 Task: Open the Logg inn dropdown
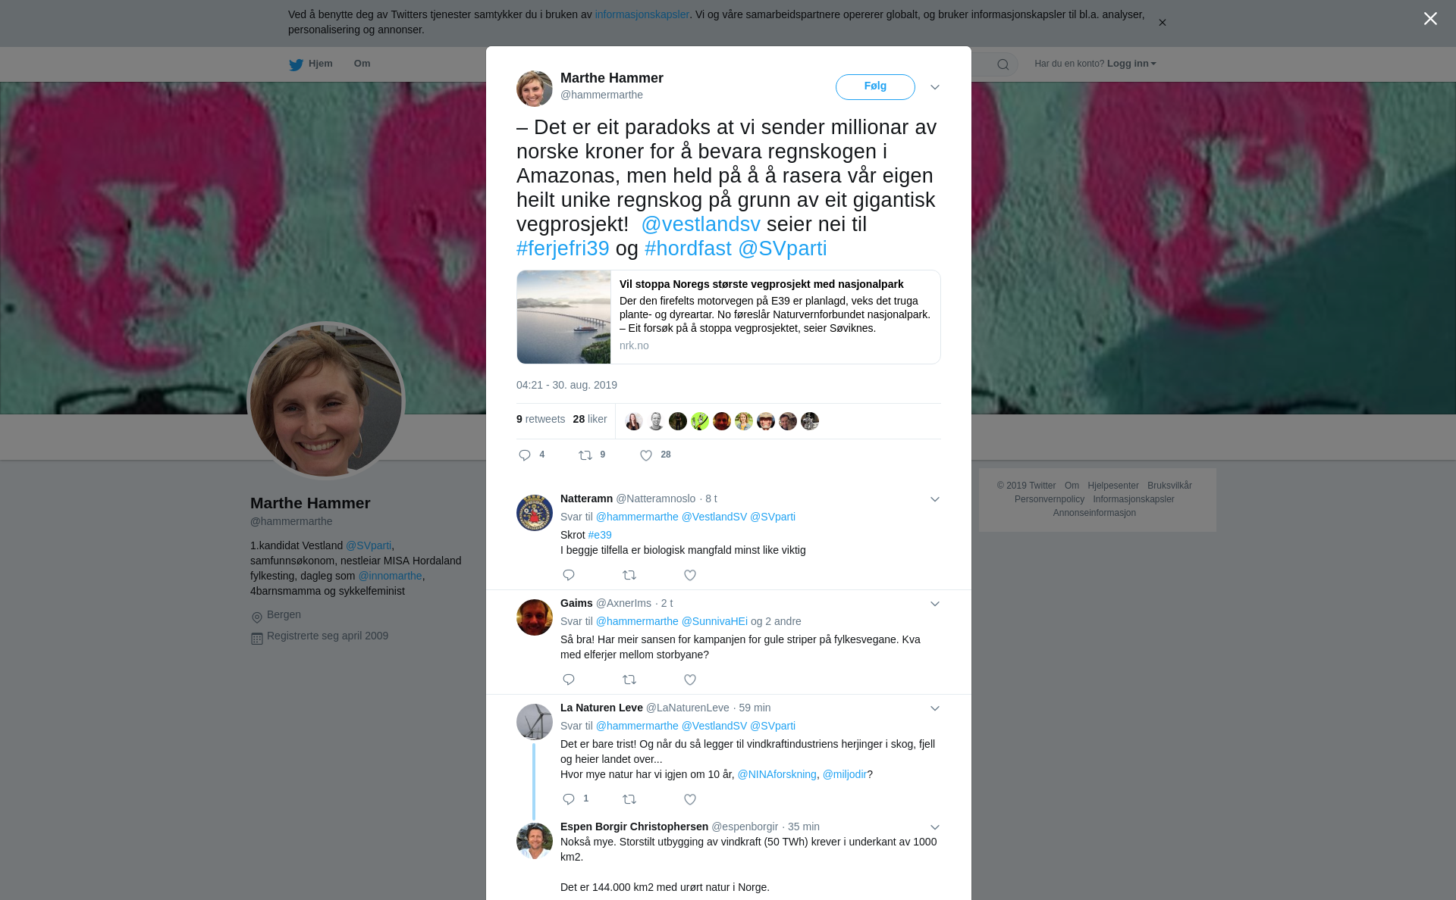tap(1131, 64)
